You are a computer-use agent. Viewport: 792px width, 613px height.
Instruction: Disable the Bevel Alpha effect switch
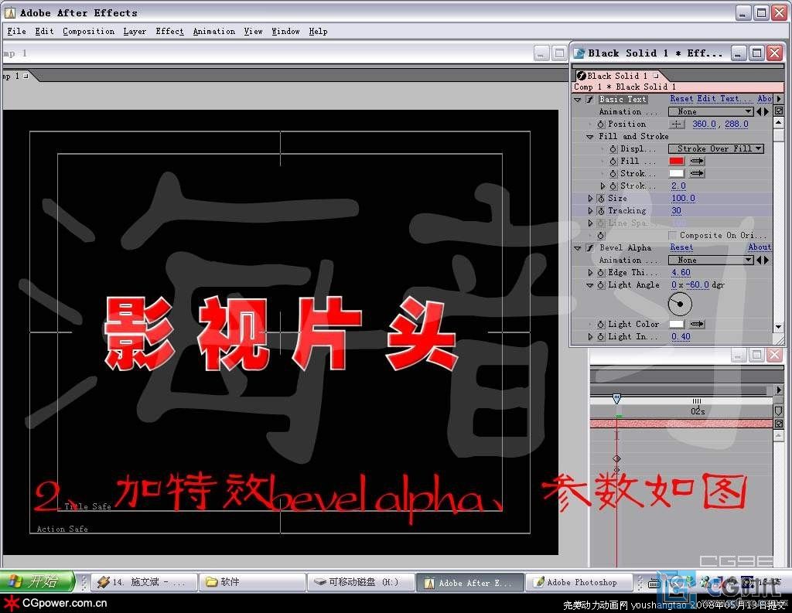tap(589, 248)
